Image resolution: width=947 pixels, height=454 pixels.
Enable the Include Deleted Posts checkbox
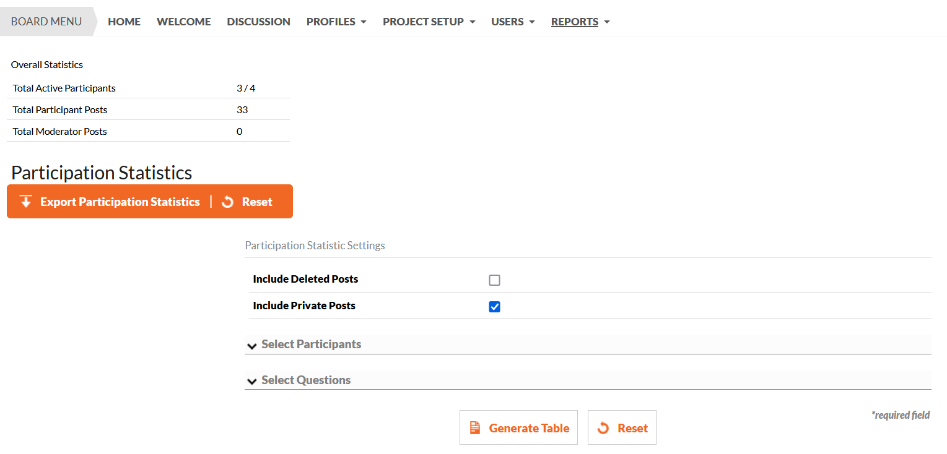pos(494,280)
